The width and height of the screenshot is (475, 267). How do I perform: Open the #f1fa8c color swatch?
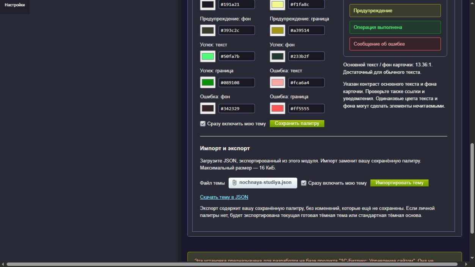277,5
